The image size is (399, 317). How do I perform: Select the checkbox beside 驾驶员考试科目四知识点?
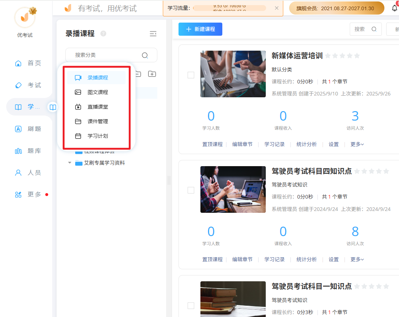[191, 190]
